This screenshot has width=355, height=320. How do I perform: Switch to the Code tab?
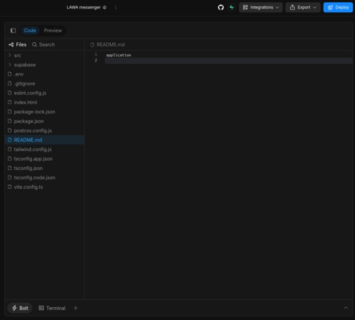(x=30, y=31)
